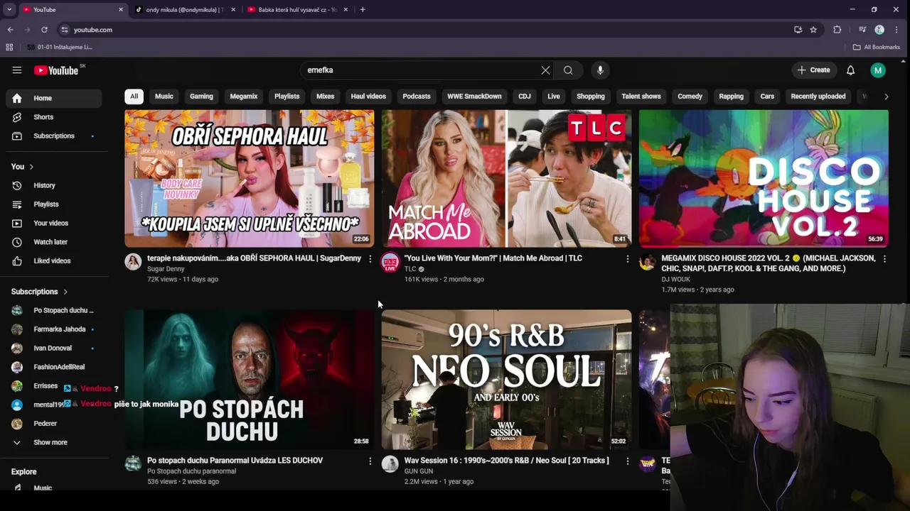Go to Home in sidebar
Screen dimensions: 910x511
tap(55, 98)
